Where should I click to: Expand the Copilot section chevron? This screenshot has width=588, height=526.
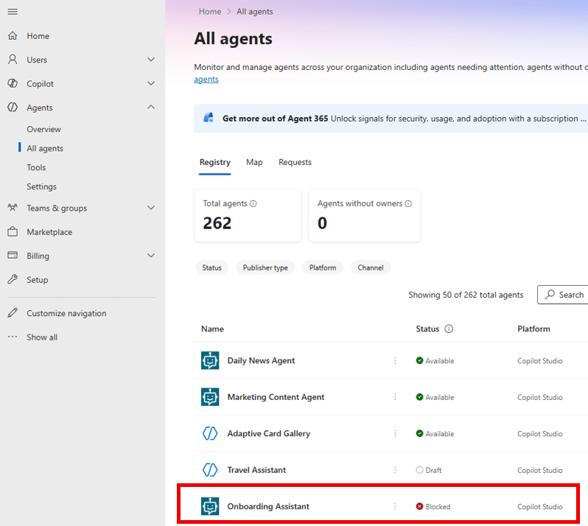pos(151,83)
